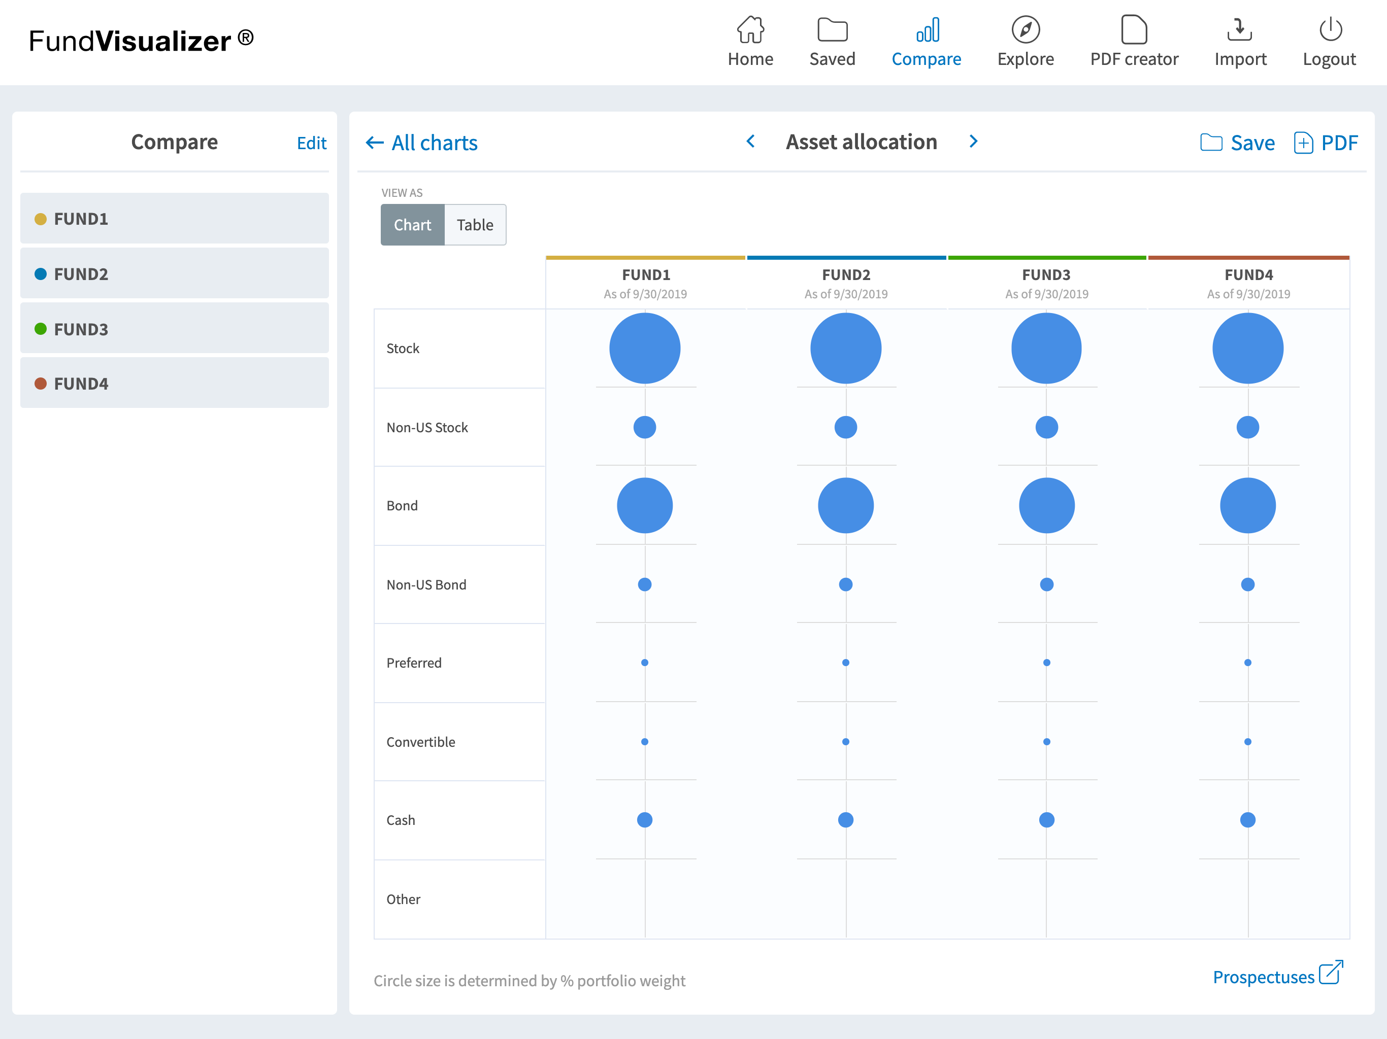Switch view to Table

475,225
